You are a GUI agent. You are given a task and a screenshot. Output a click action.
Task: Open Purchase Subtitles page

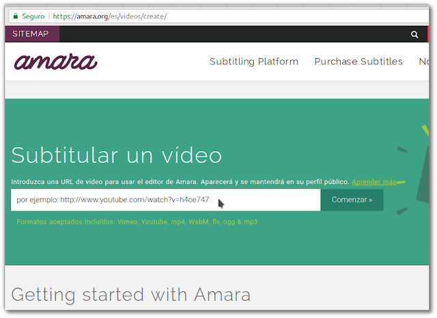[x=358, y=62]
